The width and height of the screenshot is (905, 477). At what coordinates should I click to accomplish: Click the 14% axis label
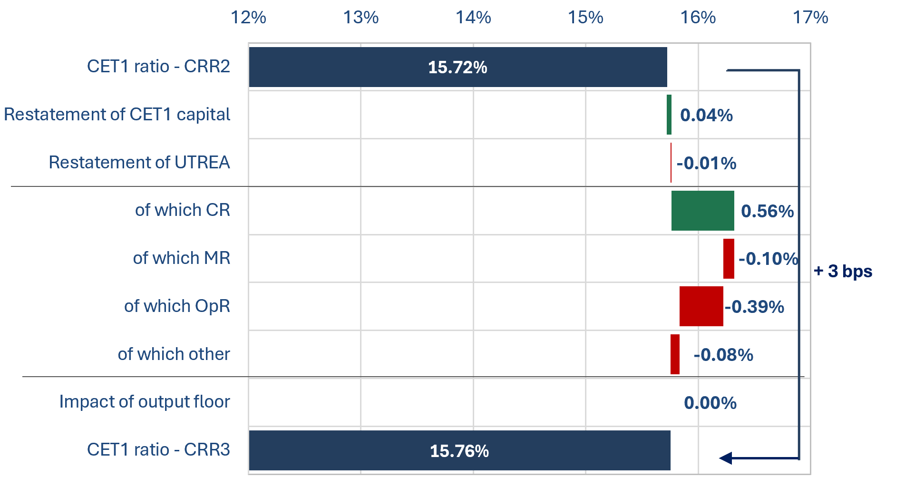pyautogui.click(x=473, y=18)
